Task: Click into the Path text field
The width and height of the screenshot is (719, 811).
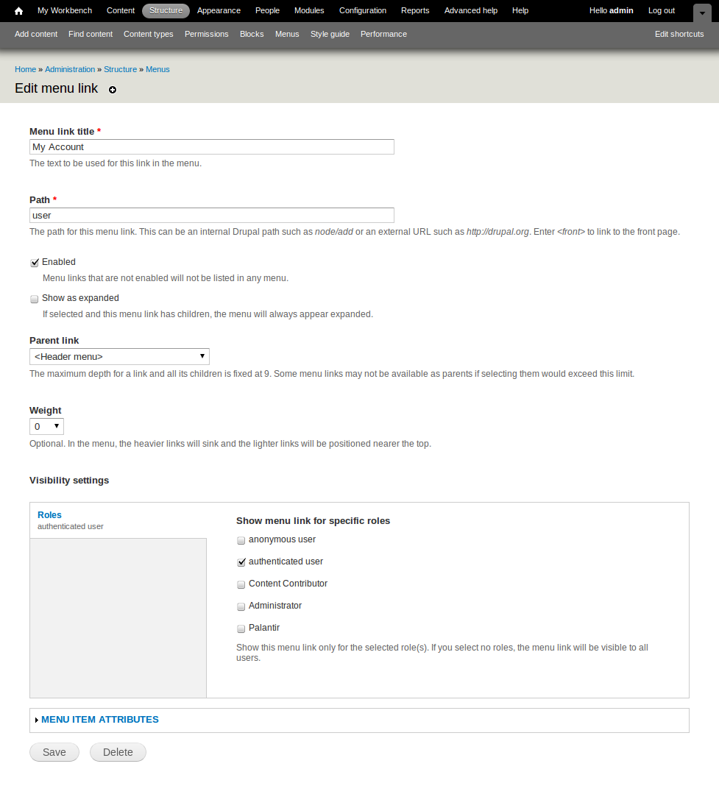Action: tap(211, 215)
